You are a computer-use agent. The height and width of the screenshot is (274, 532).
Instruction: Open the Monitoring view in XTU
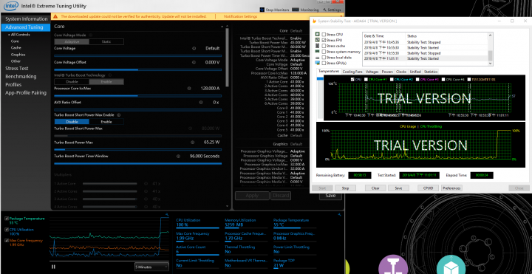pos(305,10)
